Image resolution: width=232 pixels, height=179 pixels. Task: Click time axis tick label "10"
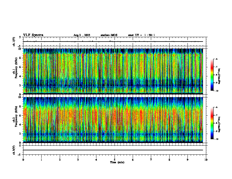[x=206, y=160]
